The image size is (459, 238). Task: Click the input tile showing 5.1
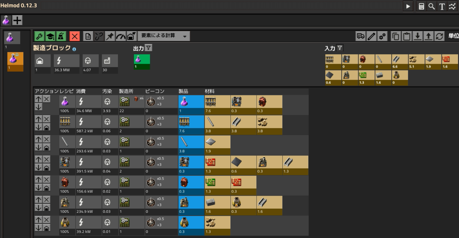(416, 62)
